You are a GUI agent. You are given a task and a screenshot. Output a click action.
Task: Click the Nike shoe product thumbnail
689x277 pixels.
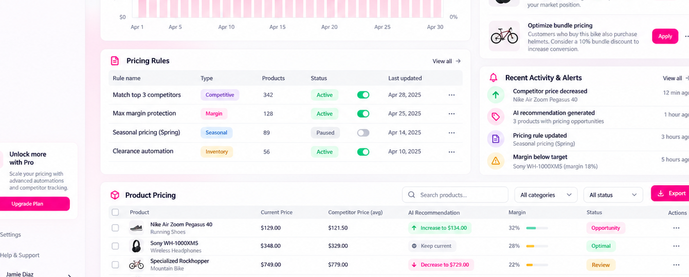coord(136,228)
